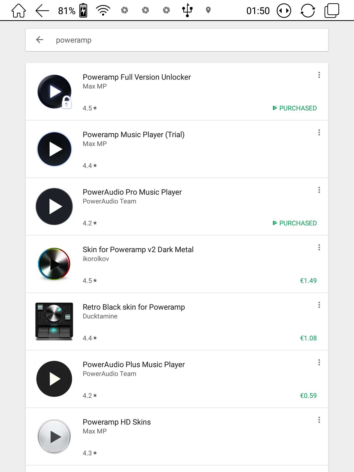354x472 pixels.
Task: Open Poweramp Full Version Unlocker app icon
Action: [x=54, y=92]
